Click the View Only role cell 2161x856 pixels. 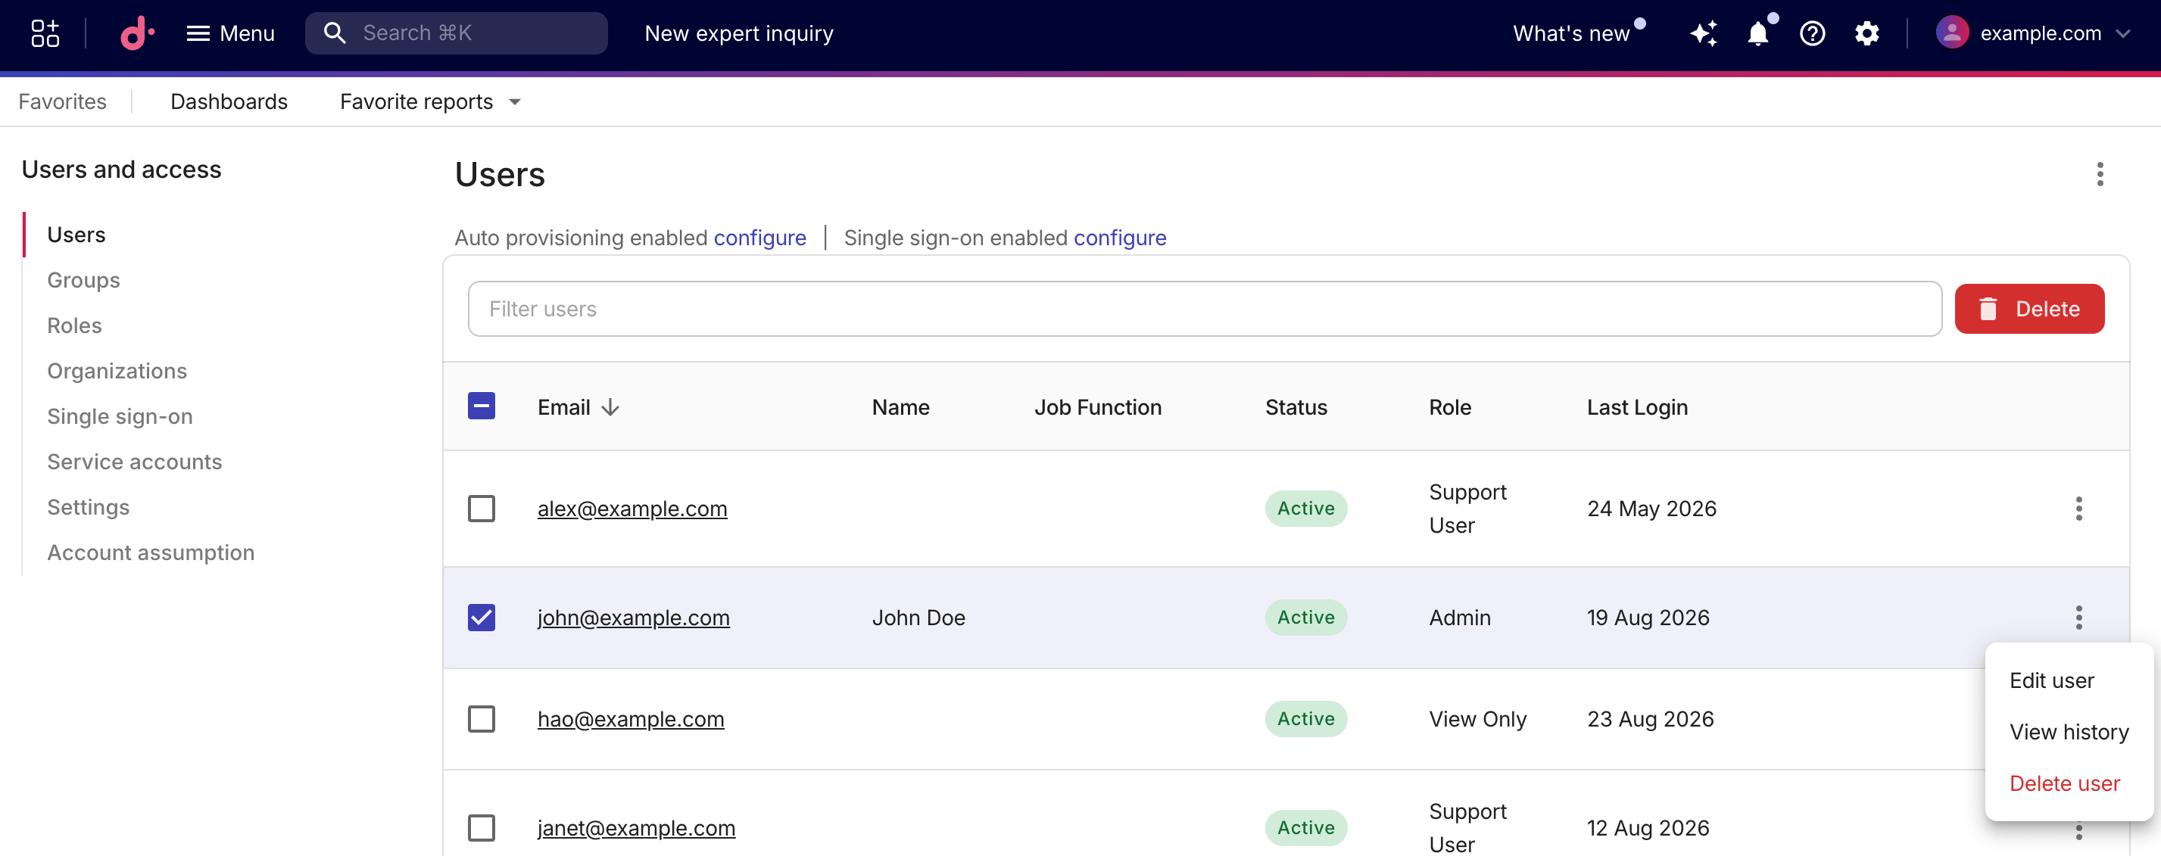click(x=1477, y=719)
